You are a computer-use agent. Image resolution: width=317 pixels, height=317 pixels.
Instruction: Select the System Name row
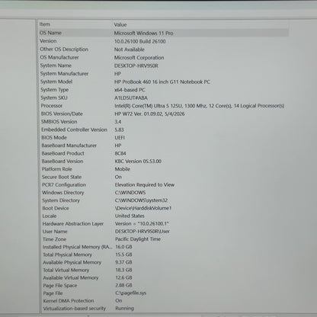point(163,66)
